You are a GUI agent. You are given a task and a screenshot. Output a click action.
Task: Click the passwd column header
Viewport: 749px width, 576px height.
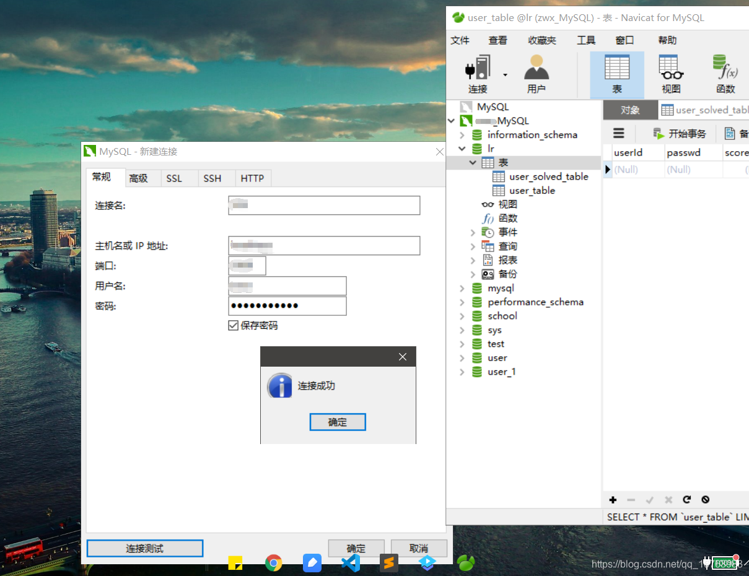(693, 152)
